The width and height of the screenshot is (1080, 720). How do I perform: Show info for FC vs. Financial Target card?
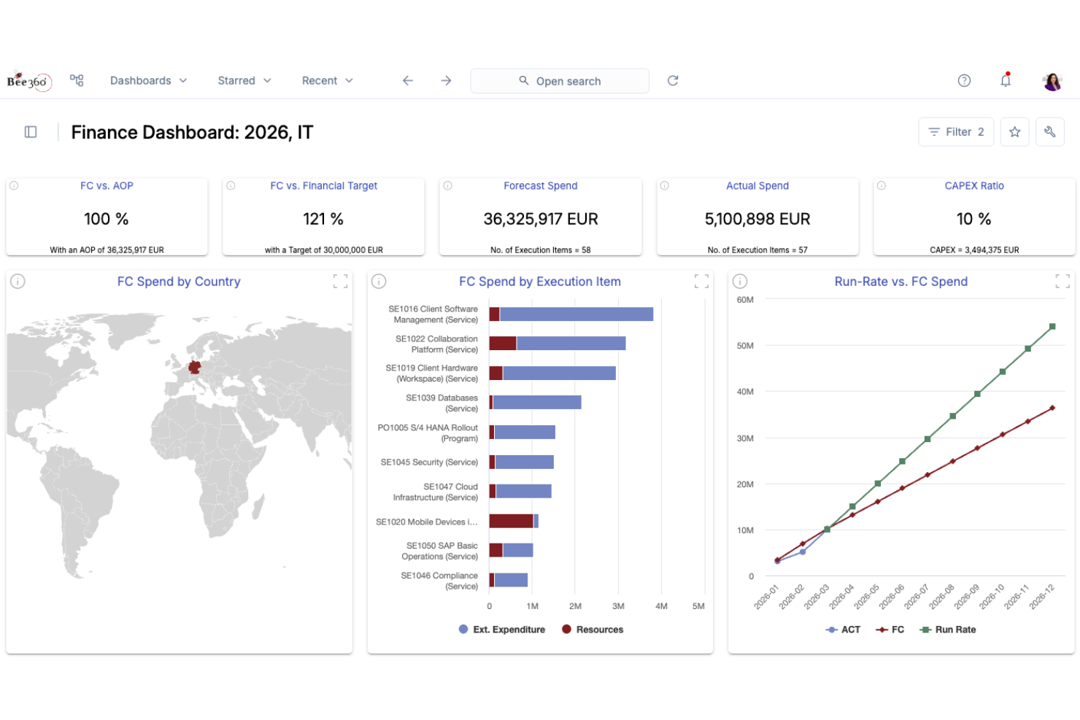click(231, 186)
